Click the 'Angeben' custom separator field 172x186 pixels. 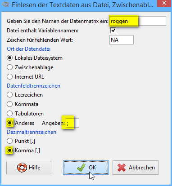pos(72,123)
